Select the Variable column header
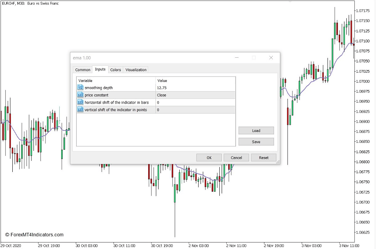376x249 pixels. click(x=85, y=80)
